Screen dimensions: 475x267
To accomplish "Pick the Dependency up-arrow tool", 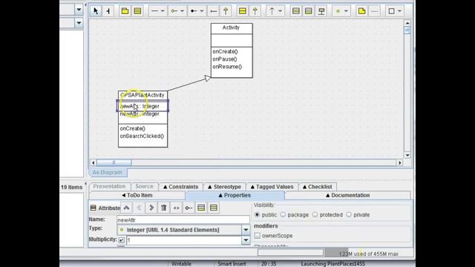I will [x=272, y=11].
